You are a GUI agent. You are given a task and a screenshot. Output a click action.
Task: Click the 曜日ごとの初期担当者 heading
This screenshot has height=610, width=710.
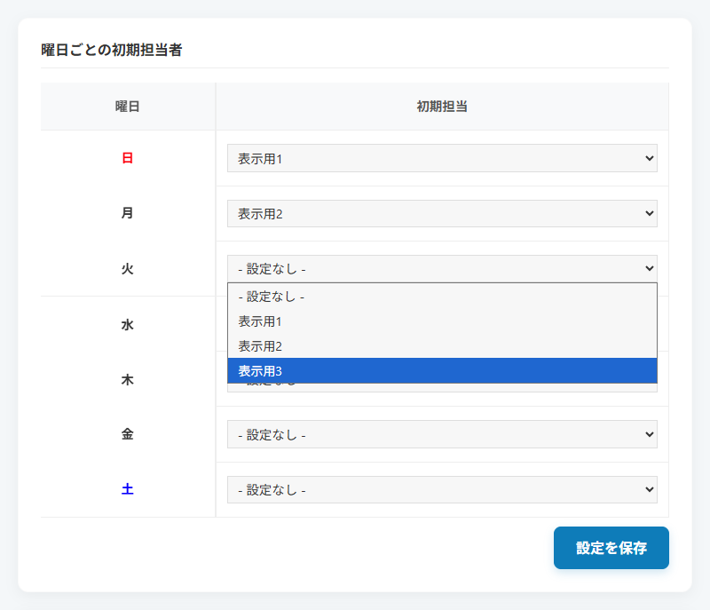[x=112, y=50]
